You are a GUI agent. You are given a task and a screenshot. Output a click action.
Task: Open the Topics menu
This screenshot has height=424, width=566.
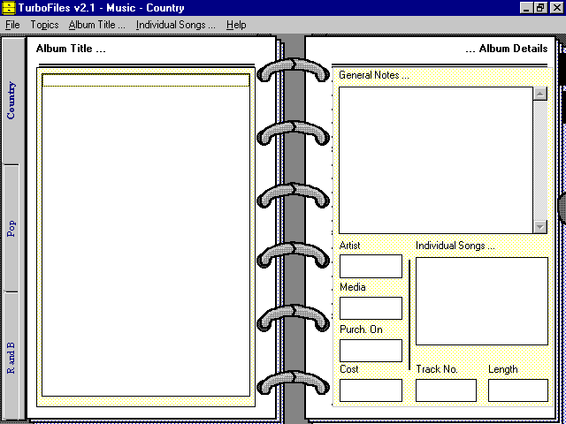click(44, 25)
